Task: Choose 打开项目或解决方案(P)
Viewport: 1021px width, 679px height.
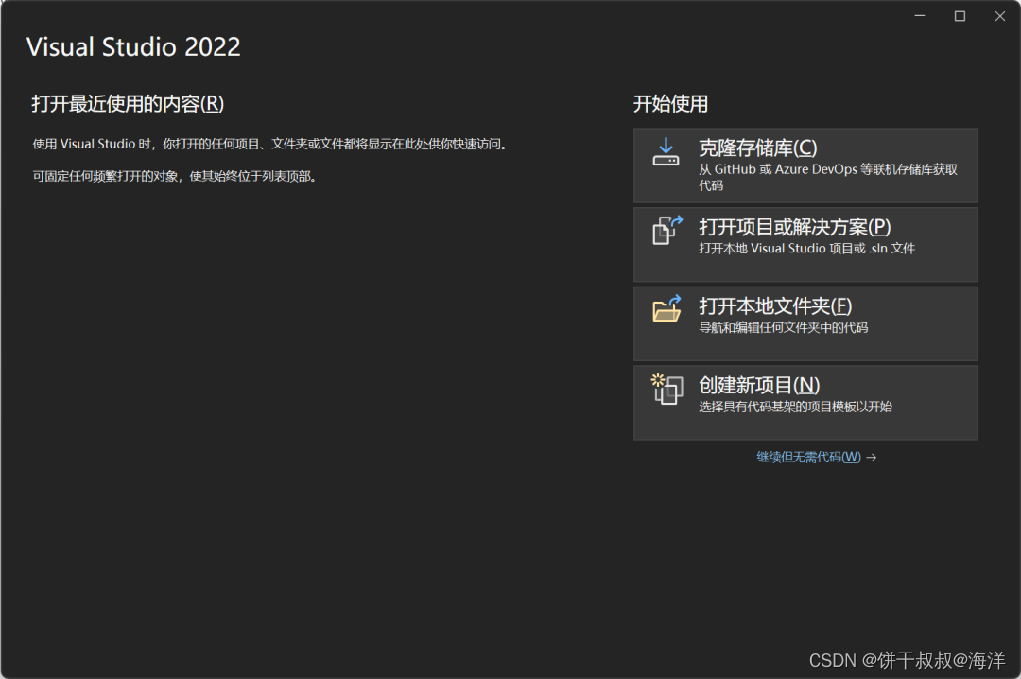Action: point(805,244)
